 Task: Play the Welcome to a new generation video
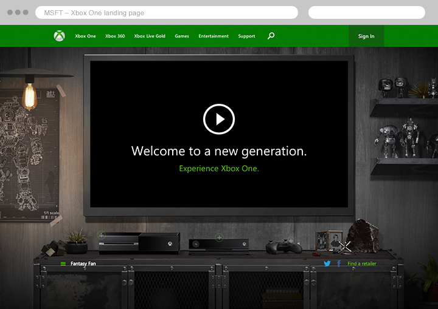pyautogui.click(x=219, y=119)
